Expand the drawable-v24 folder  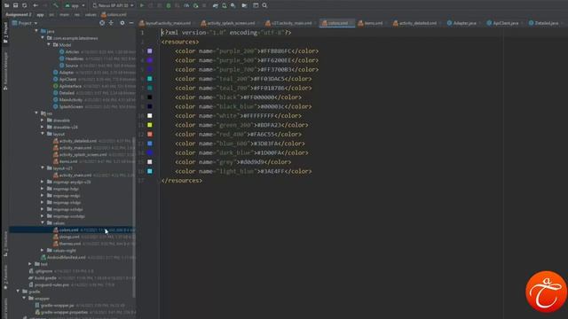pos(43,127)
